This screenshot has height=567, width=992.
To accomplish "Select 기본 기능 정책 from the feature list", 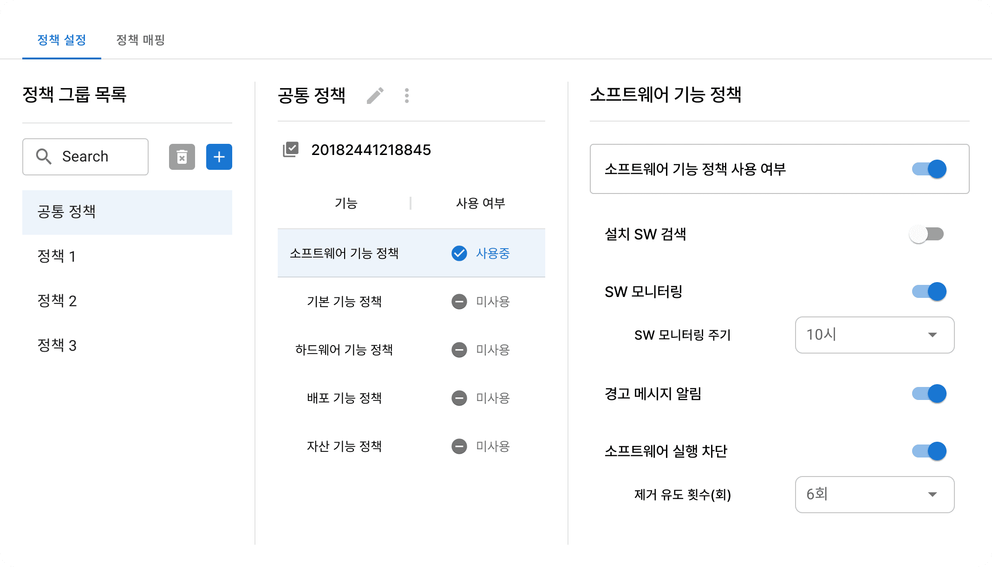I will coord(346,302).
